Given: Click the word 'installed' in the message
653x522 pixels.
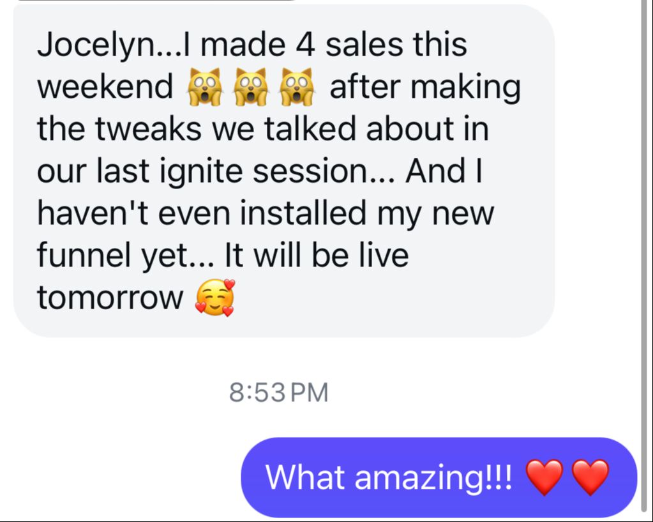Looking at the screenshot, I should click(303, 213).
